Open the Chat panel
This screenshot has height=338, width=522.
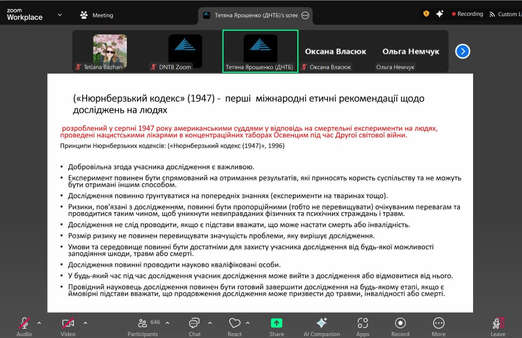(x=195, y=327)
